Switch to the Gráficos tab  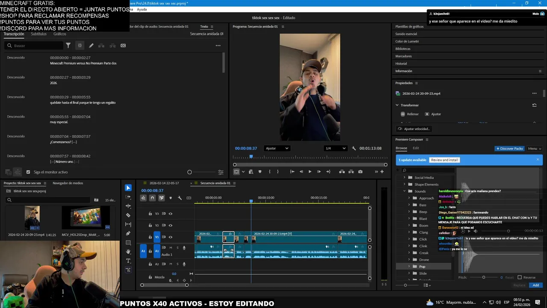[60, 34]
